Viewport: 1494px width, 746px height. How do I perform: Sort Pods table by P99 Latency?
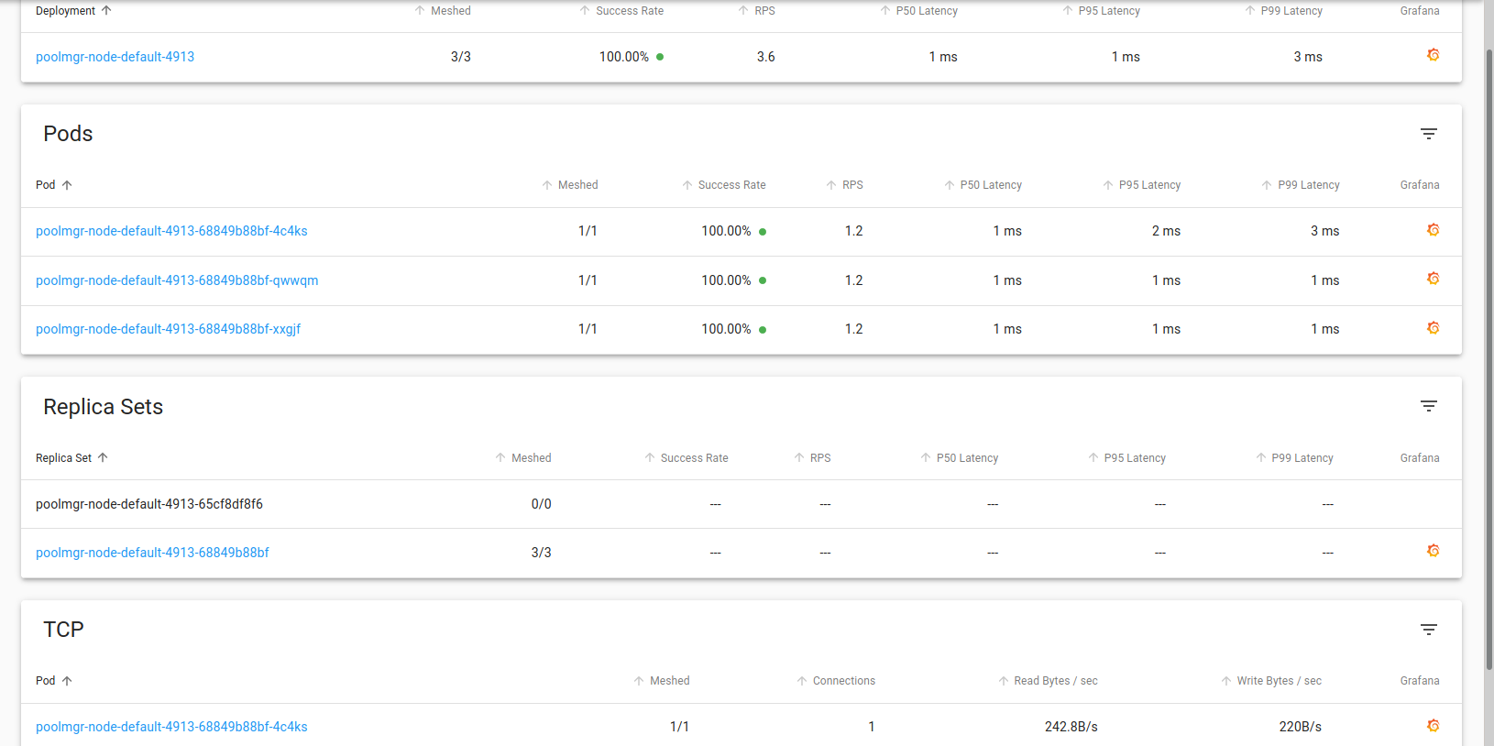pyautogui.click(x=1308, y=185)
